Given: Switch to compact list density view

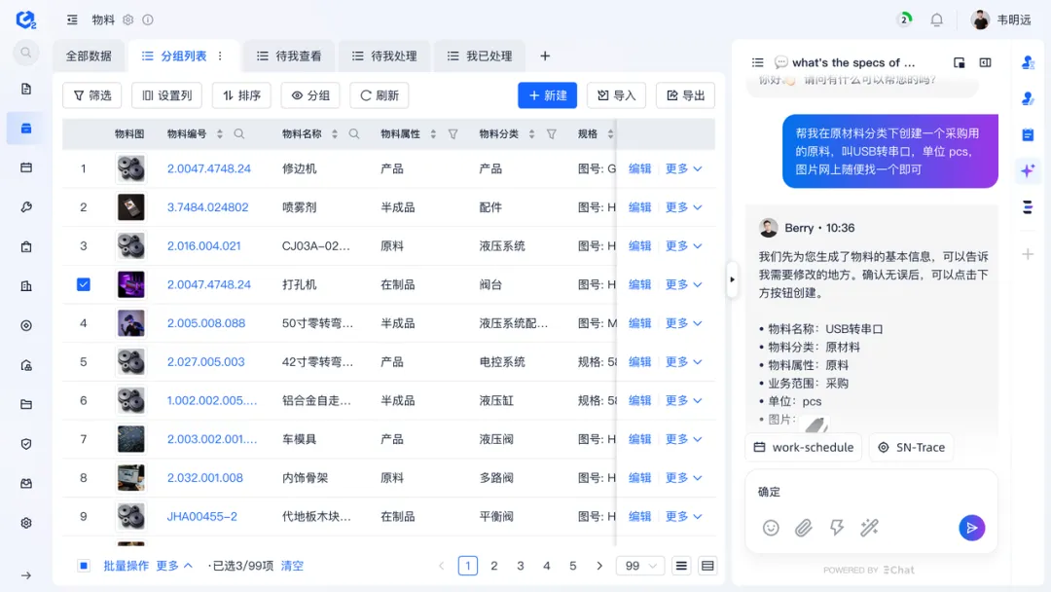Looking at the screenshot, I should tap(681, 566).
